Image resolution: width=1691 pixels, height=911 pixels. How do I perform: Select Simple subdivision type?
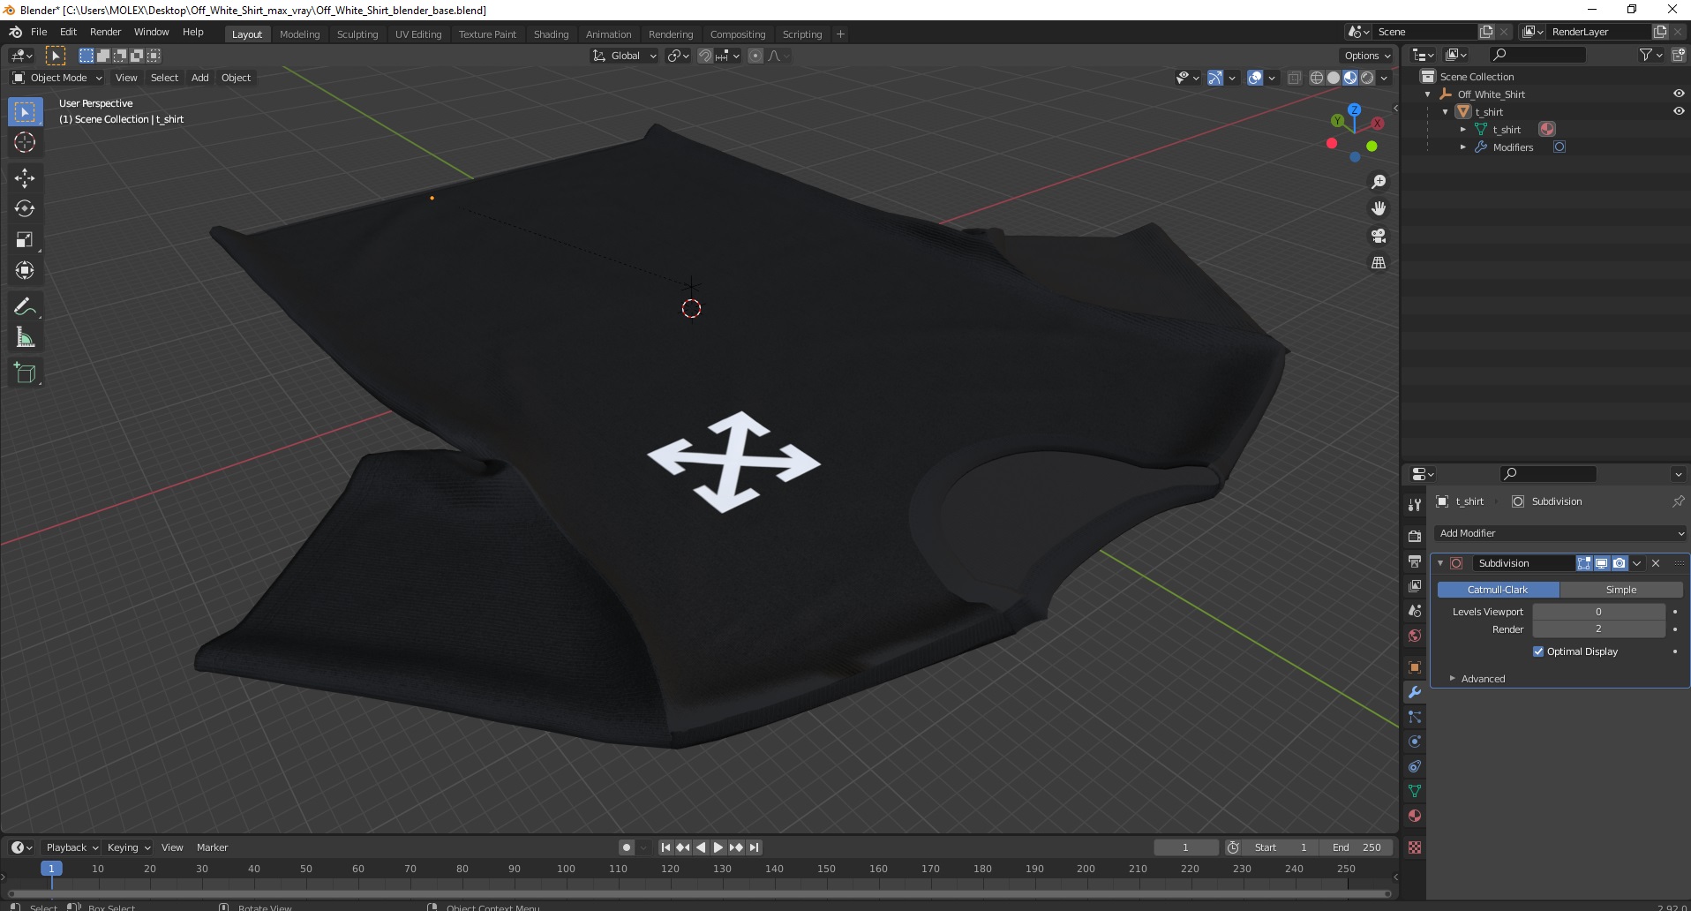point(1621,590)
